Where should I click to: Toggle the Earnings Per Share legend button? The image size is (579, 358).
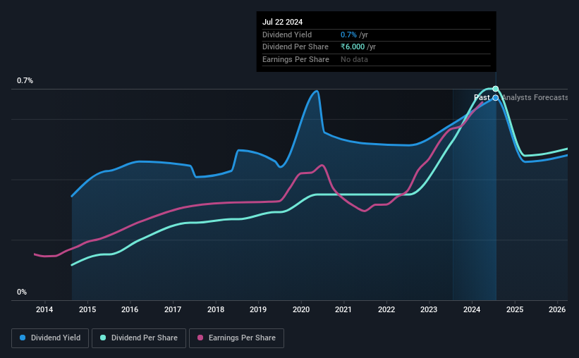click(x=236, y=338)
